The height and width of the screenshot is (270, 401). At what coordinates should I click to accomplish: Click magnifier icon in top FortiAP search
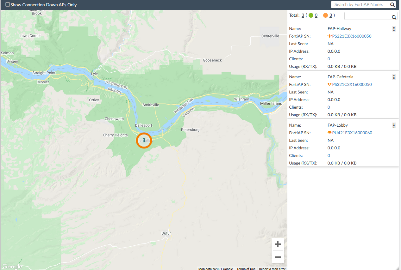click(392, 5)
